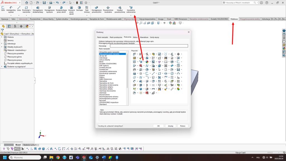The image size is (286, 161).
Task: Click the filter funnel in feature tree
Action: pyautogui.click(x=2, y=30)
